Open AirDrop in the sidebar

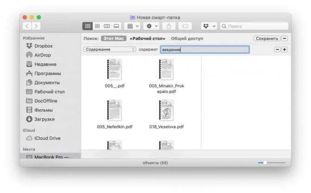click(x=39, y=55)
